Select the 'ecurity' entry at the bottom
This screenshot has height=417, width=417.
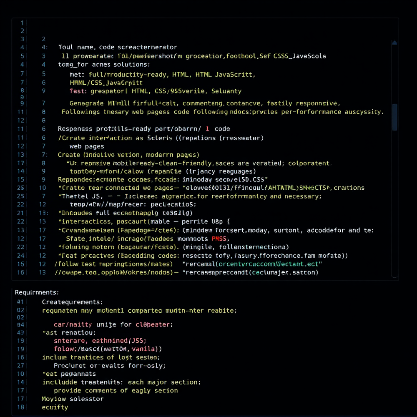click(x=55, y=407)
